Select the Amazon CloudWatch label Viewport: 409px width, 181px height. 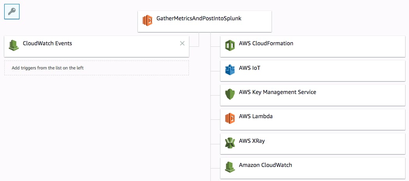266,165
